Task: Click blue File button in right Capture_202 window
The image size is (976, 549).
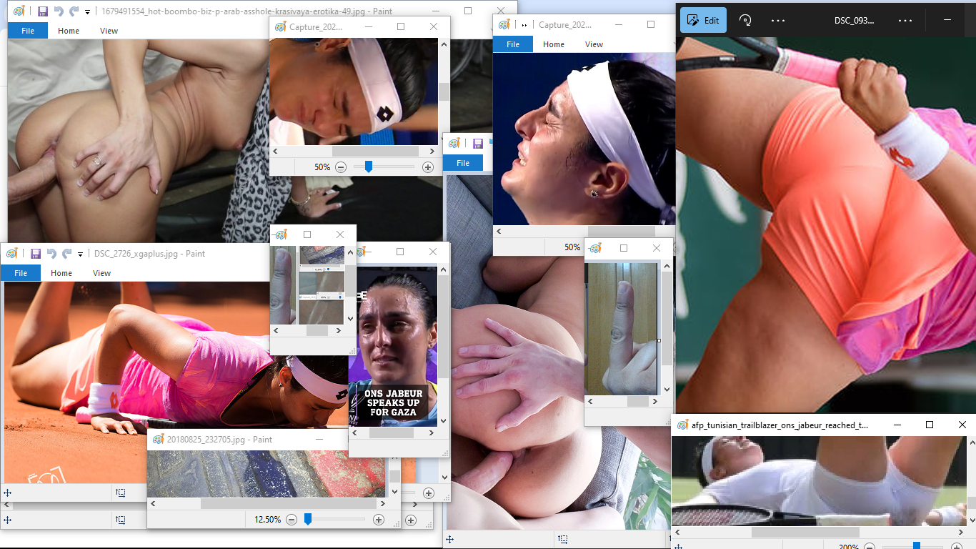Action: (512, 44)
